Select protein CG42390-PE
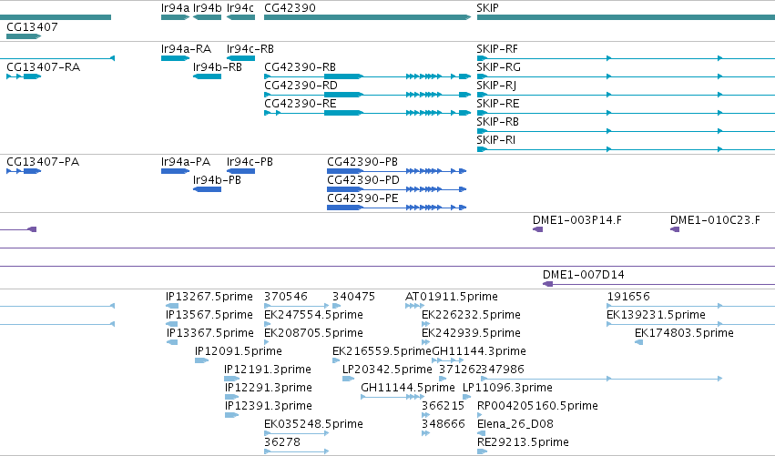The height and width of the screenshot is (456, 775). [x=396, y=208]
